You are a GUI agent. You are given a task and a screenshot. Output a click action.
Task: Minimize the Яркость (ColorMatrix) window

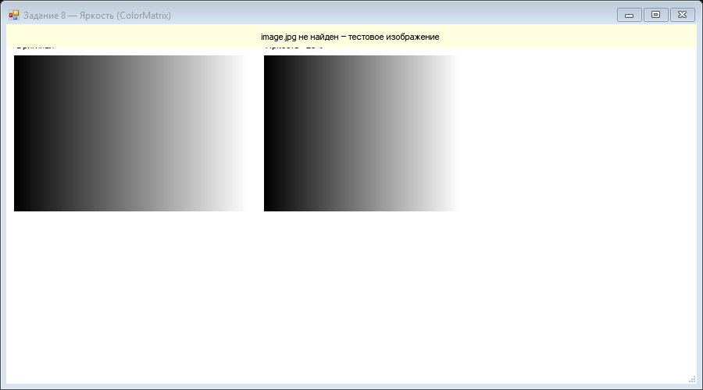click(630, 15)
